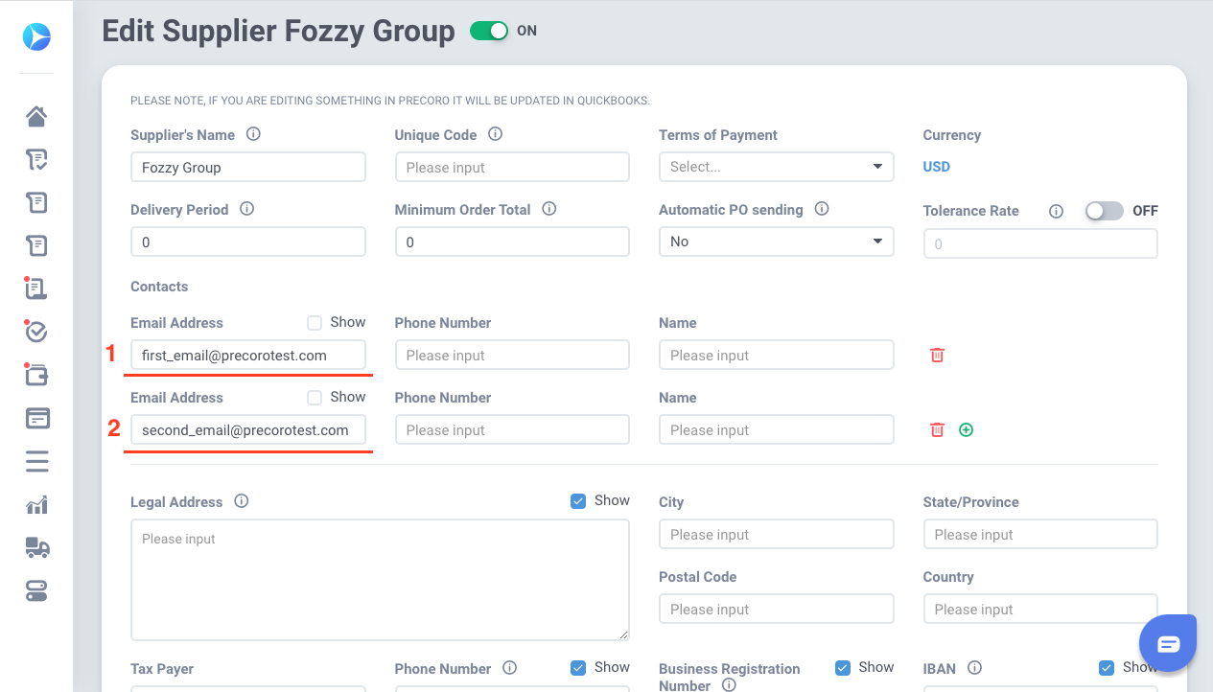Toggle supplier active ON switch

(x=489, y=31)
